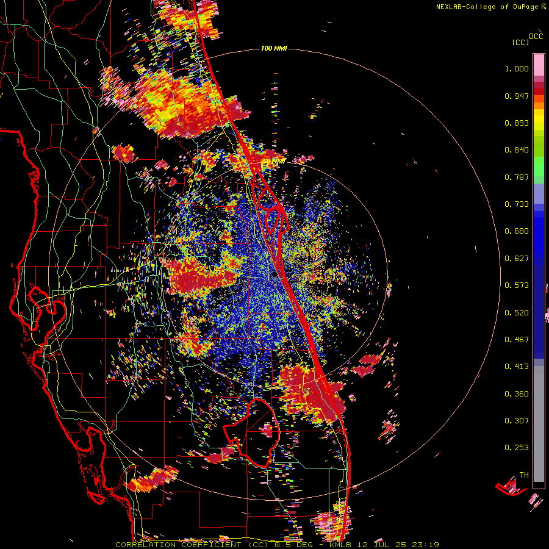Click the [CC] legend header
This screenshot has width=549, height=549.
click(x=521, y=42)
